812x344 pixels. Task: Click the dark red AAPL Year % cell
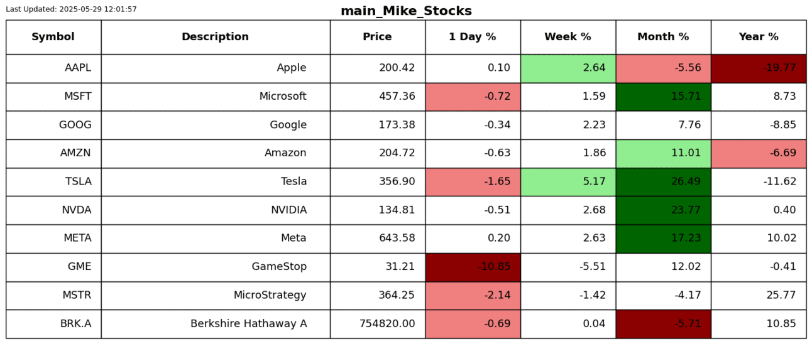[x=759, y=68]
